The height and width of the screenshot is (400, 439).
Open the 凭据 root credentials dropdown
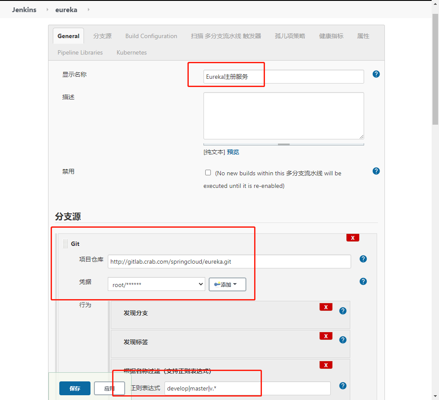(156, 284)
